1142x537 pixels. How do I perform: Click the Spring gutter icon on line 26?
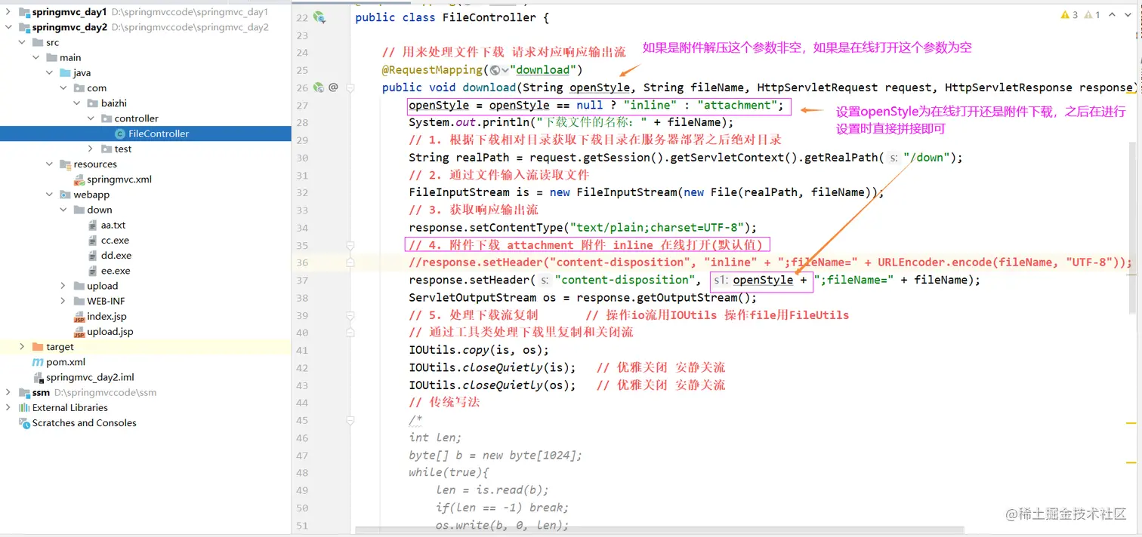click(318, 87)
